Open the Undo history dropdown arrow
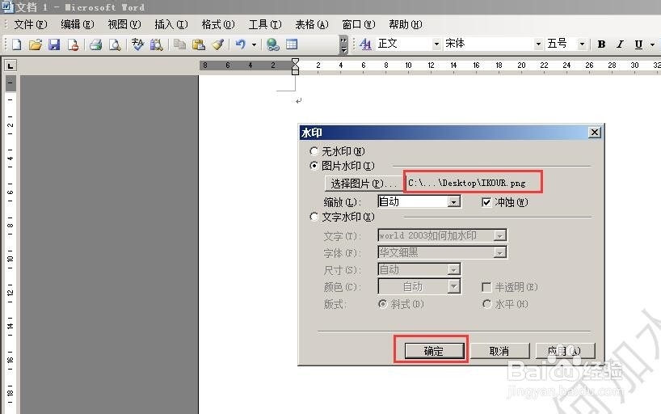The image size is (661, 414). (255, 44)
